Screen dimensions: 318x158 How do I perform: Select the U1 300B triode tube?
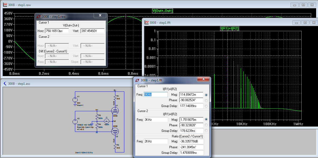115,110
